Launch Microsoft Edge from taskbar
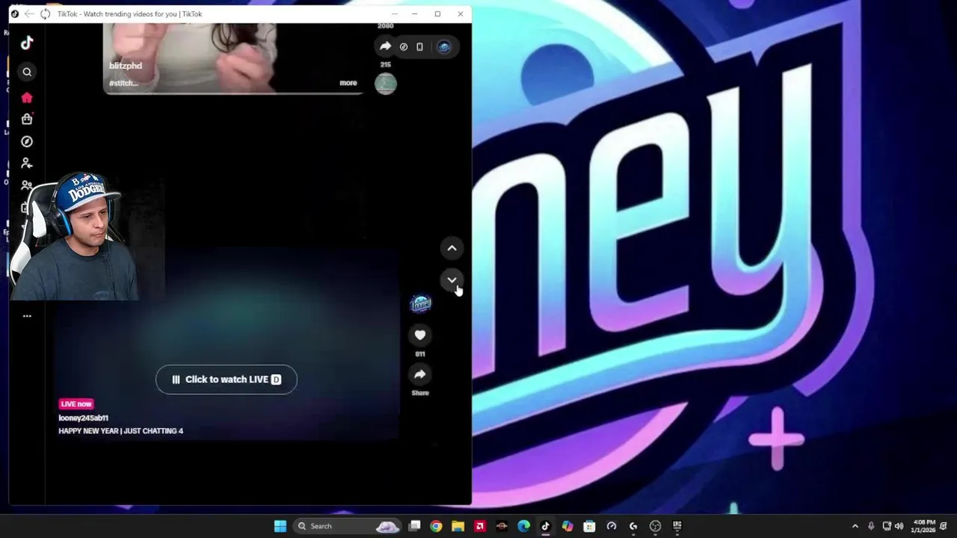The width and height of the screenshot is (957, 538). [523, 526]
